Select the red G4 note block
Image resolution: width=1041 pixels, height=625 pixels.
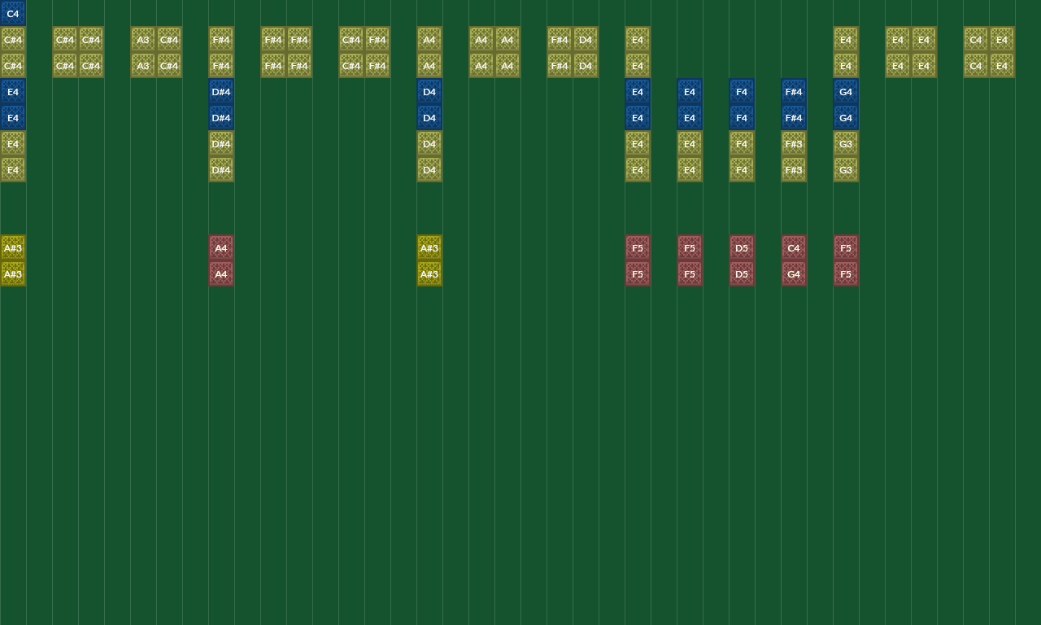793,273
